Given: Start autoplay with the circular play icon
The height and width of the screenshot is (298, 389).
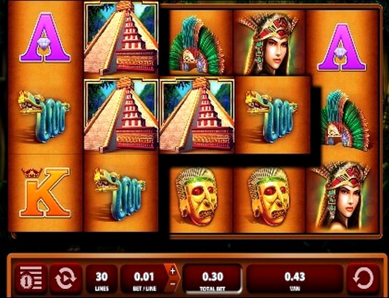Looking at the screenshot, I should 65,278.
